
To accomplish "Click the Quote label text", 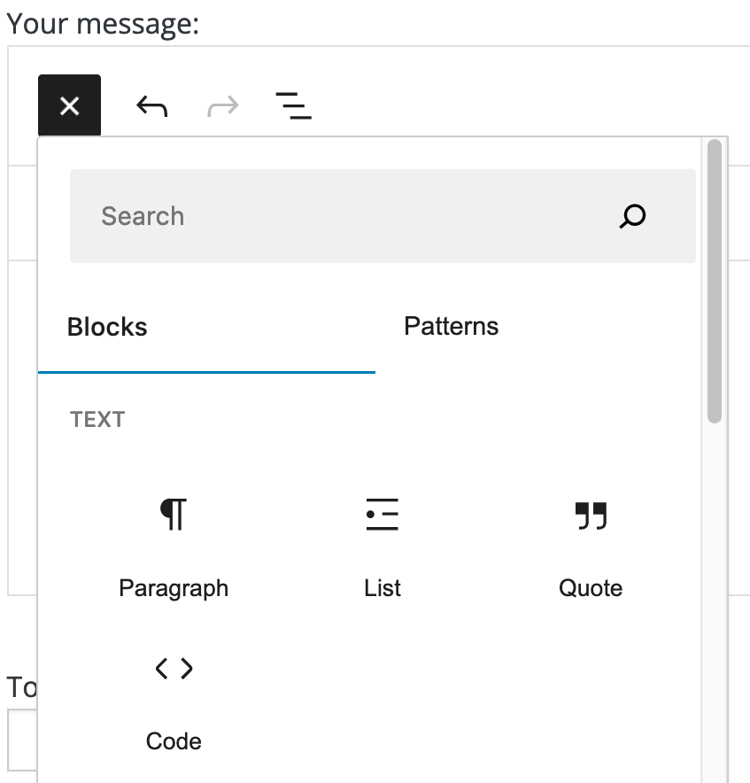I will [x=590, y=587].
